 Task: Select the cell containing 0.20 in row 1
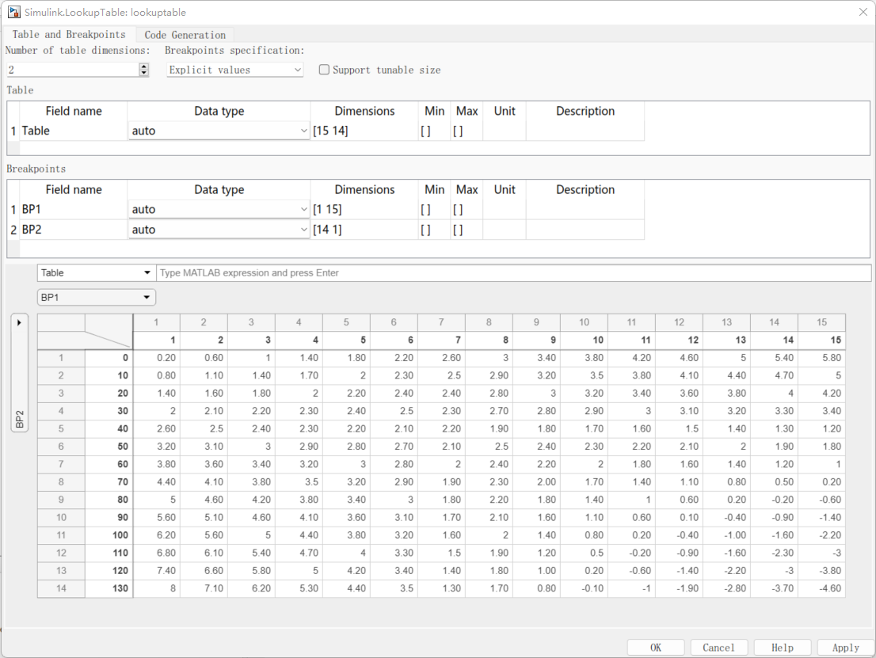tap(156, 357)
